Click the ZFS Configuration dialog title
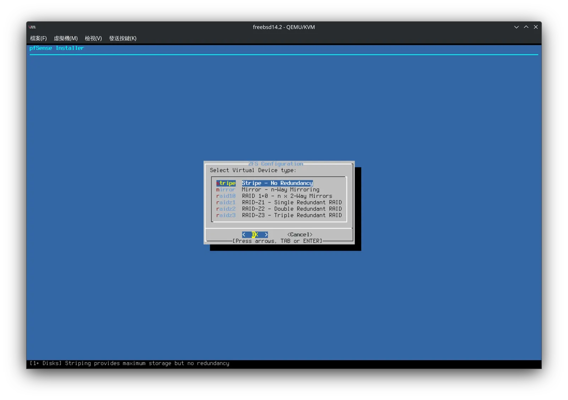Viewport: 568px width, 400px height. point(275,164)
